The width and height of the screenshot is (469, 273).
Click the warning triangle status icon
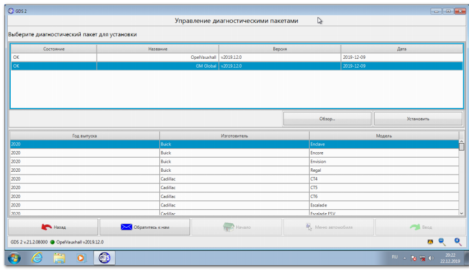pos(430,242)
